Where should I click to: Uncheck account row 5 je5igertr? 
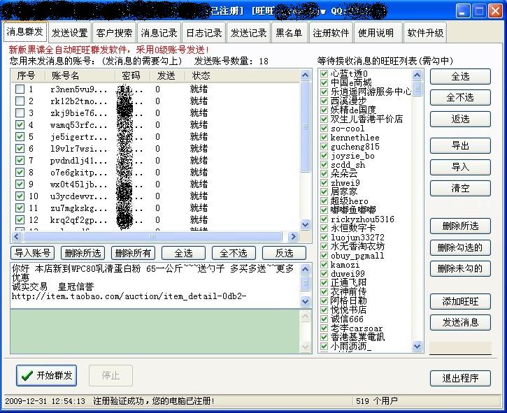(20, 137)
